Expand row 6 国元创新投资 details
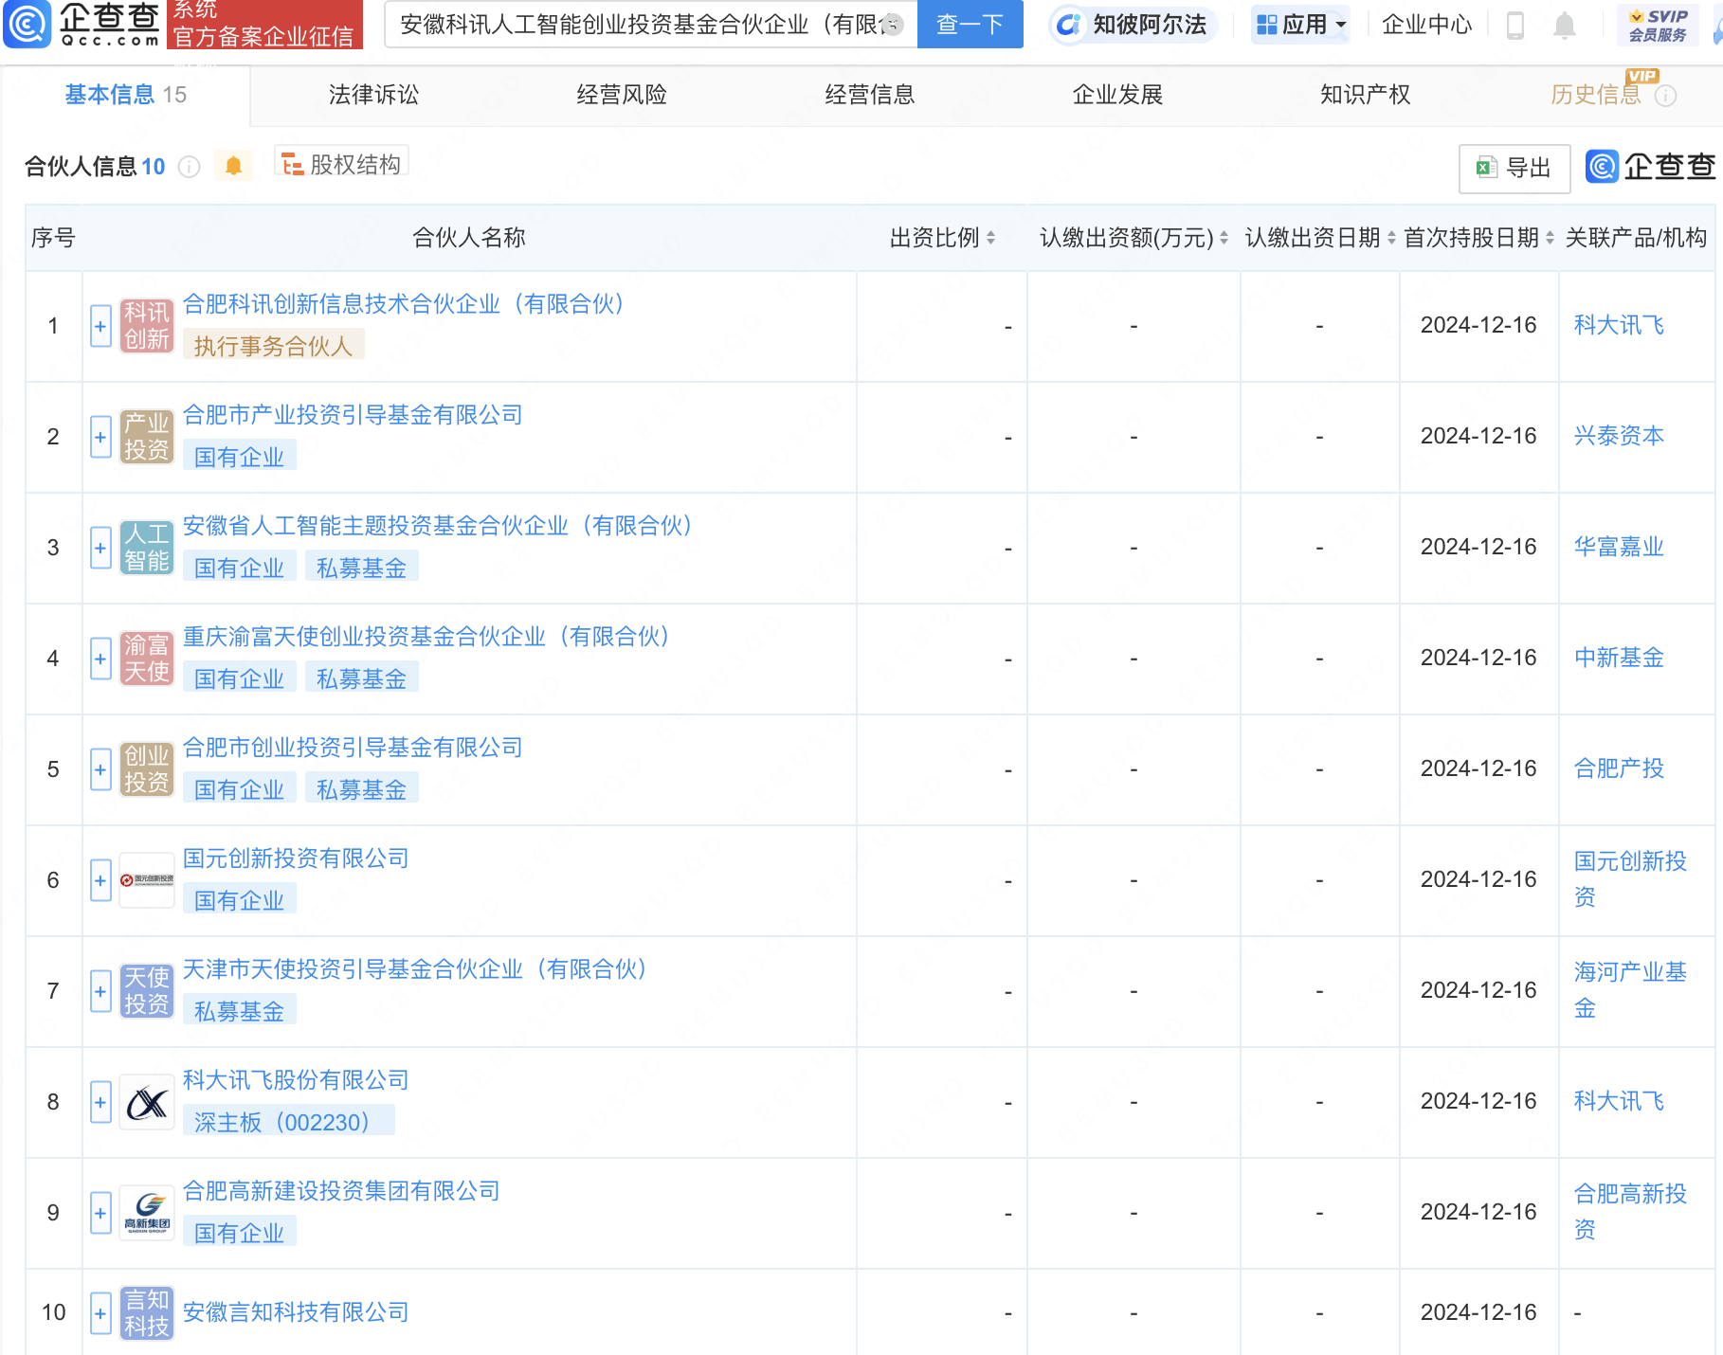This screenshot has height=1355, width=1723. (x=100, y=880)
